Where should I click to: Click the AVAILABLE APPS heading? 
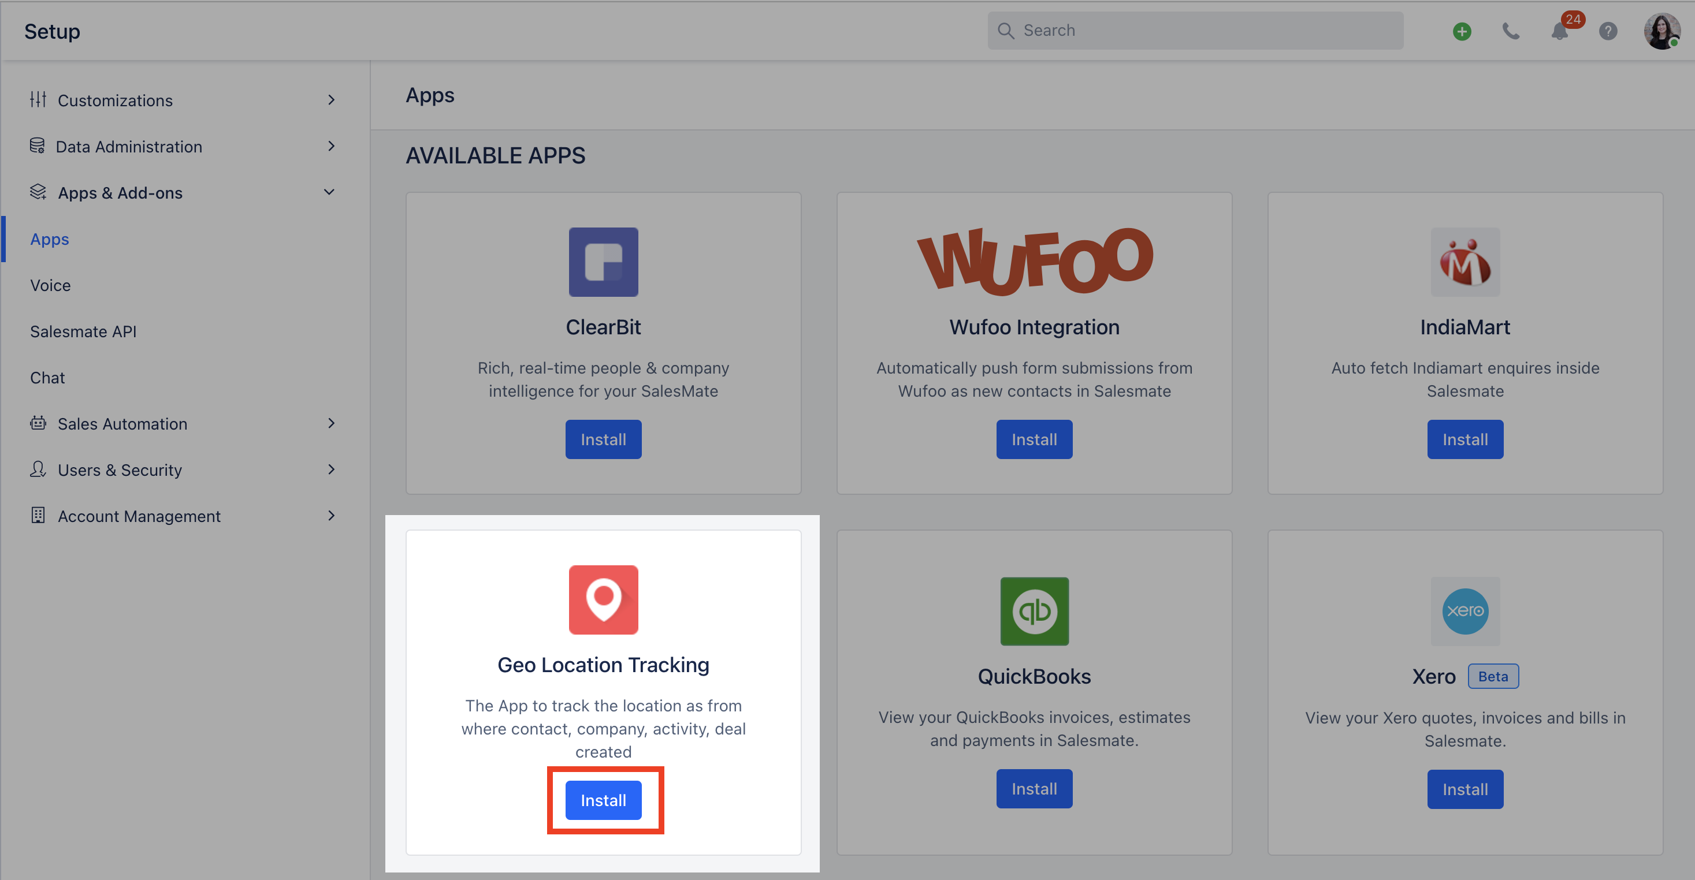tap(495, 155)
